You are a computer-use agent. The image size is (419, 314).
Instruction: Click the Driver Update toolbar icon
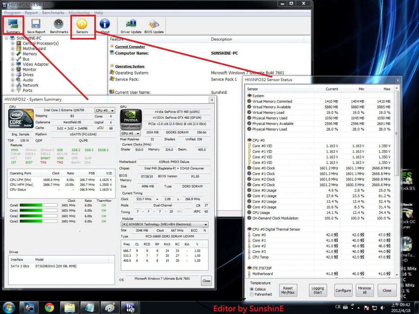131,26
